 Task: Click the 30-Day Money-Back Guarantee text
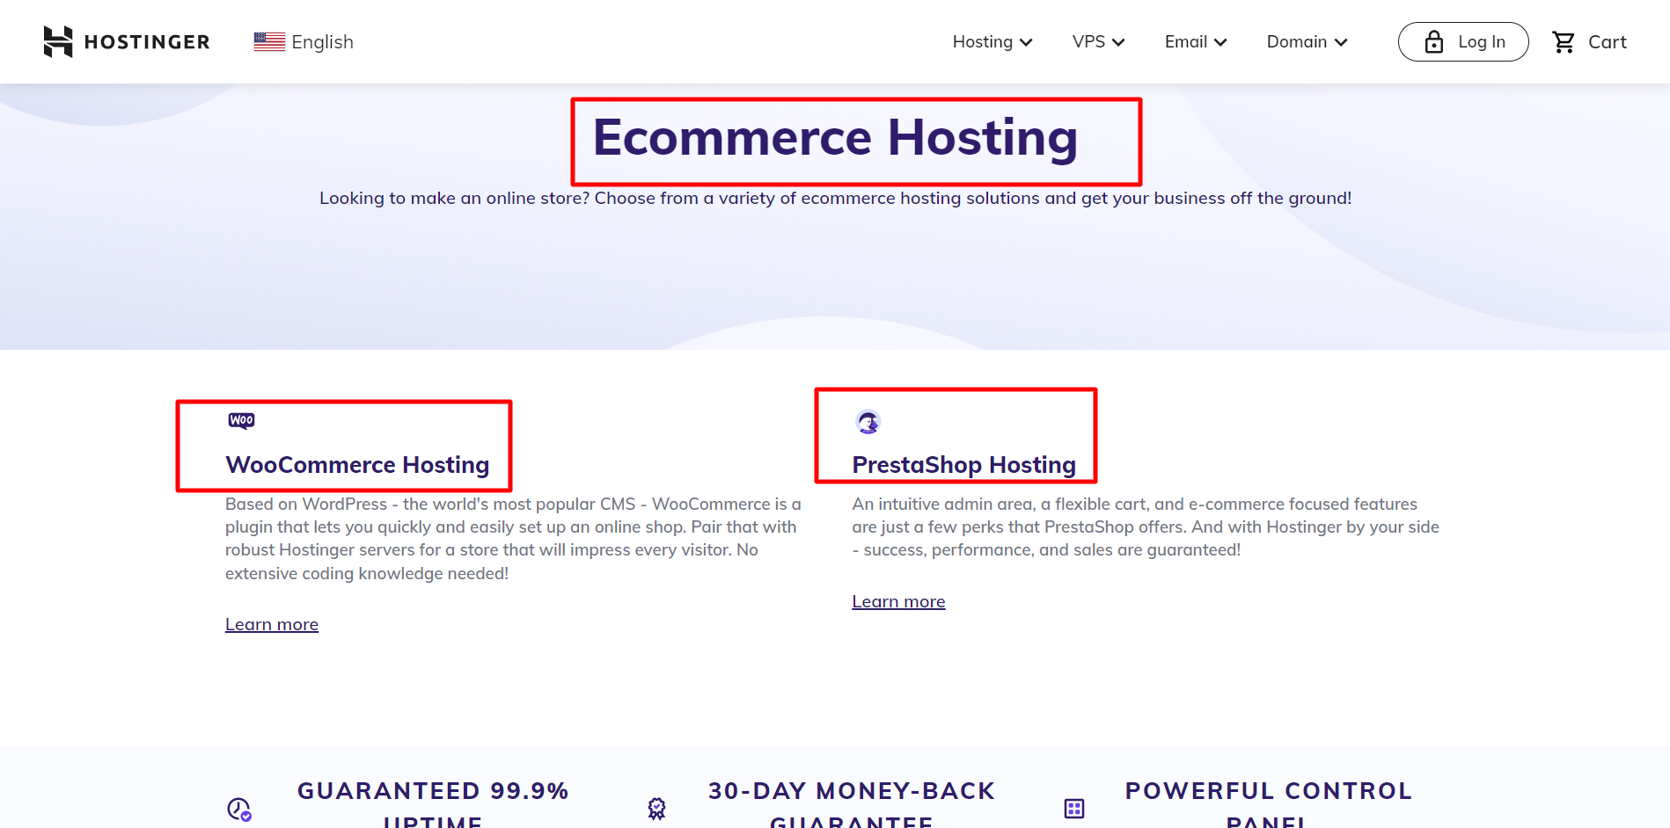pyautogui.click(x=851, y=804)
